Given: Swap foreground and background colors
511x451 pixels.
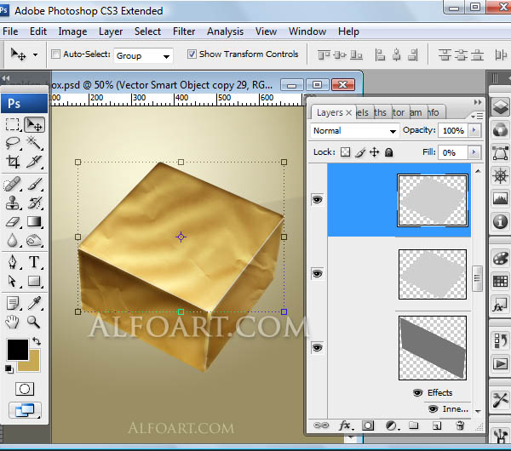Looking at the screenshot, I should click(37, 341).
